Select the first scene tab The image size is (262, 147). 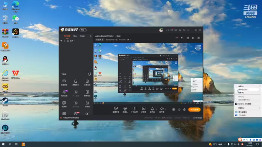(67, 36)
